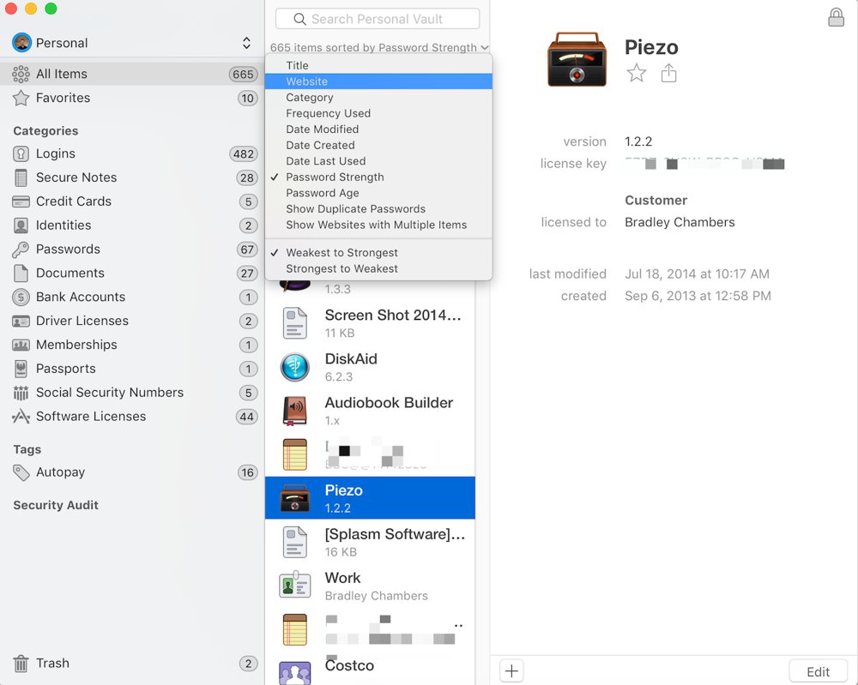Sort items by Date Created
Image resolution: width=858 pixels, height=685 pixels.
tap(378, 145)
